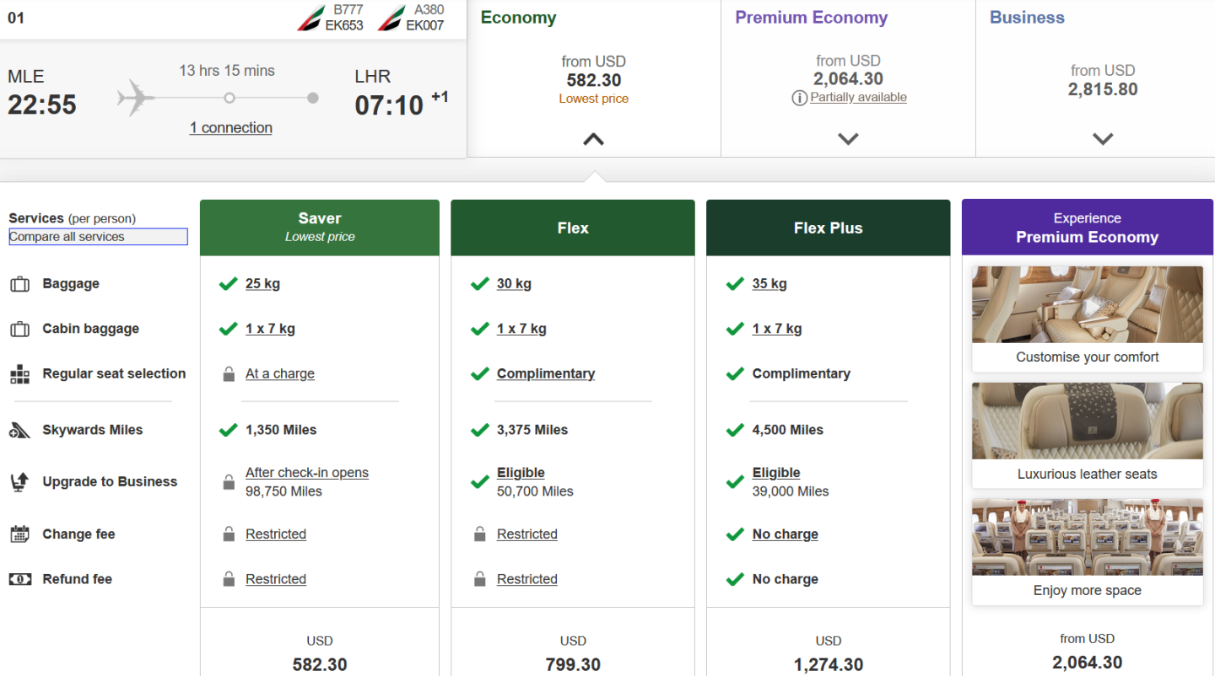This screenshot has height=676, width=1215.
Task: Click the Skywards Miles icon
Action: pos(19,431)
